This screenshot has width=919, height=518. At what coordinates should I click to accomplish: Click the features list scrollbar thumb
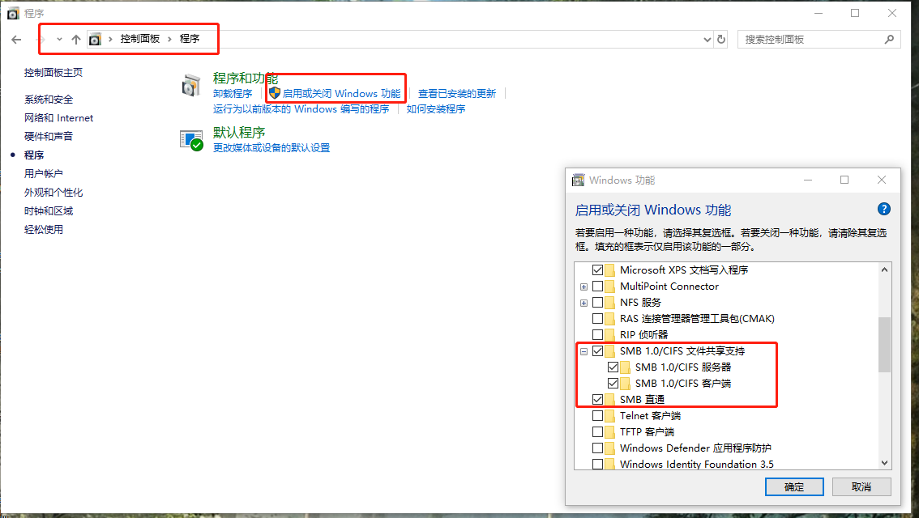pyautogui.click(x=884, y=345)
